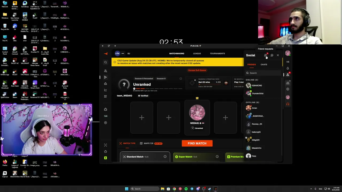This screenshot has height=192, width=342.
Task: Open the CS2 game selector
Action: pos(117,54)
